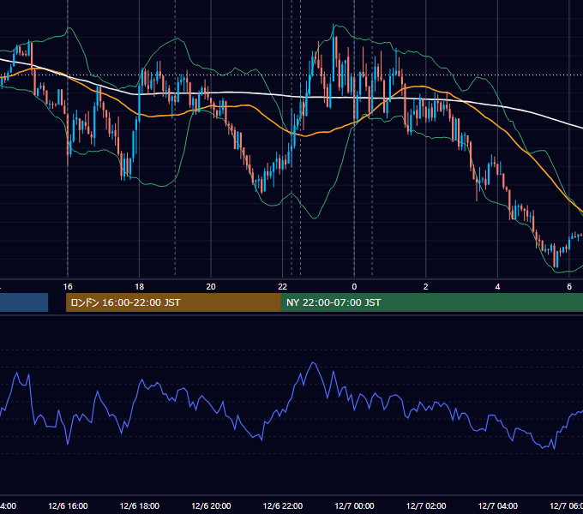Select the 12/6 16:00 time label

[68, 505]
